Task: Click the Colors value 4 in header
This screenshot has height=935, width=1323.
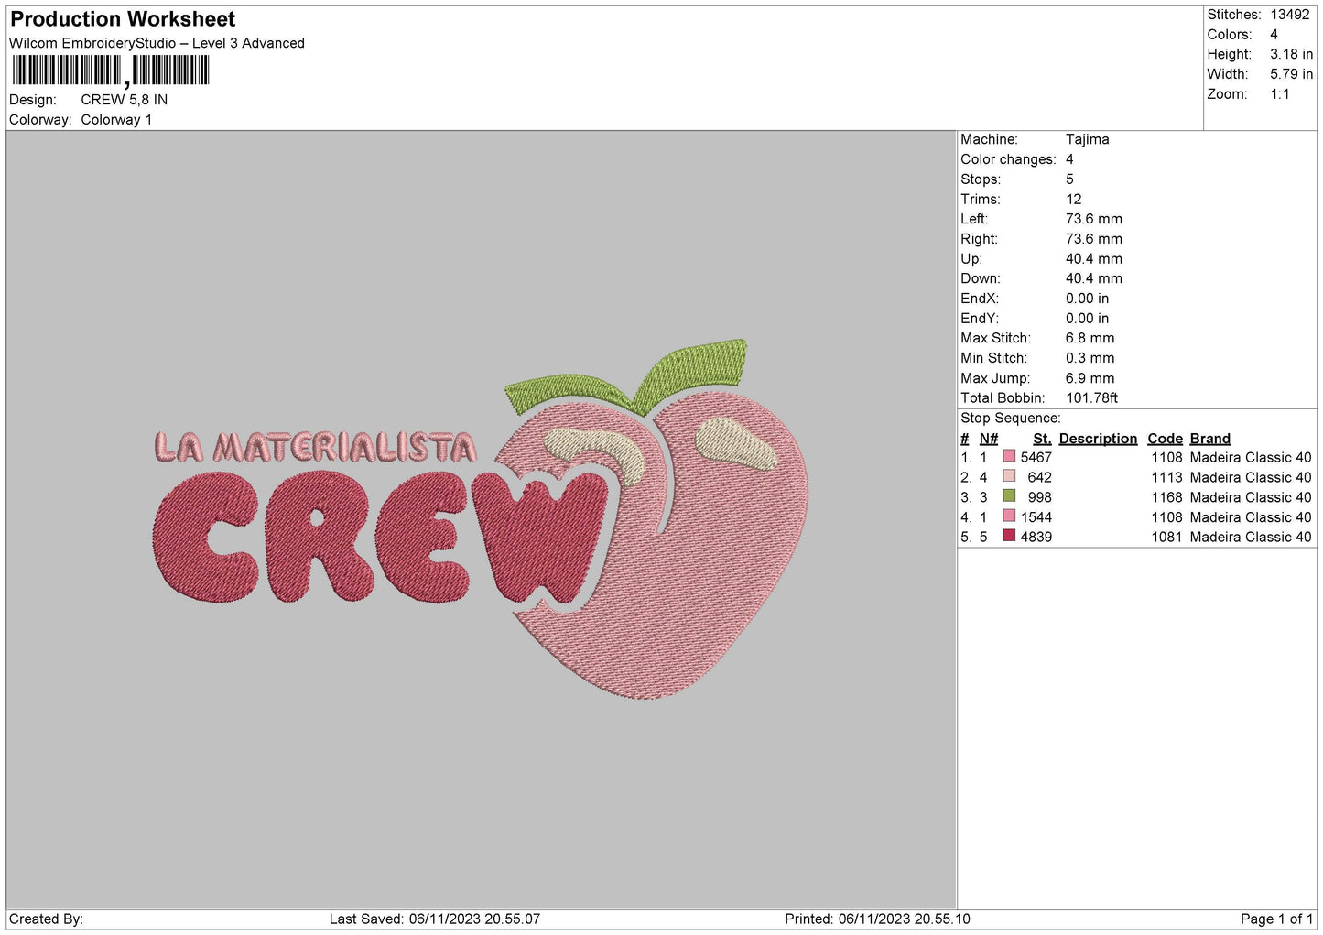Action: (x=1274, y=35)
